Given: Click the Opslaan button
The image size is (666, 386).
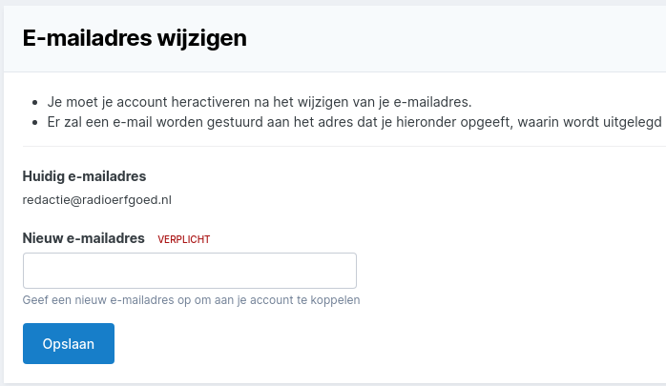Looking at the screenshot, I should [x=68, y=344].
